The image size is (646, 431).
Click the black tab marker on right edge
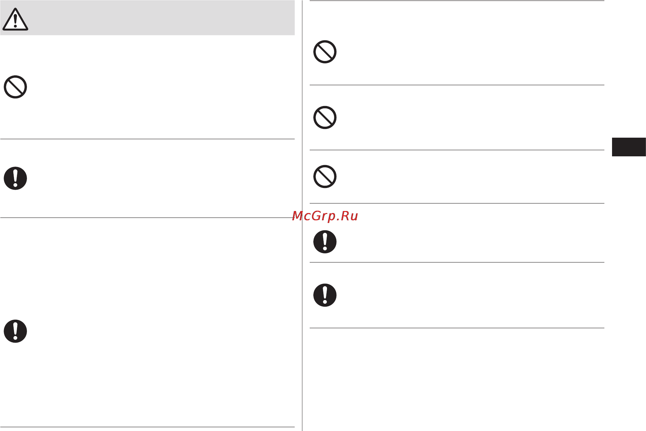pyautogui.click(x=629, y=147)
